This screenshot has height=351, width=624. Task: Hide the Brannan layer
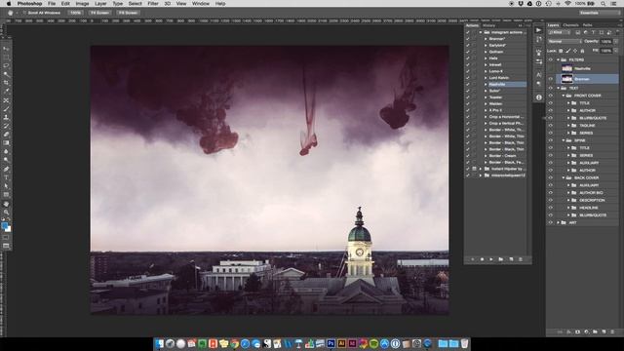(550, 79)
